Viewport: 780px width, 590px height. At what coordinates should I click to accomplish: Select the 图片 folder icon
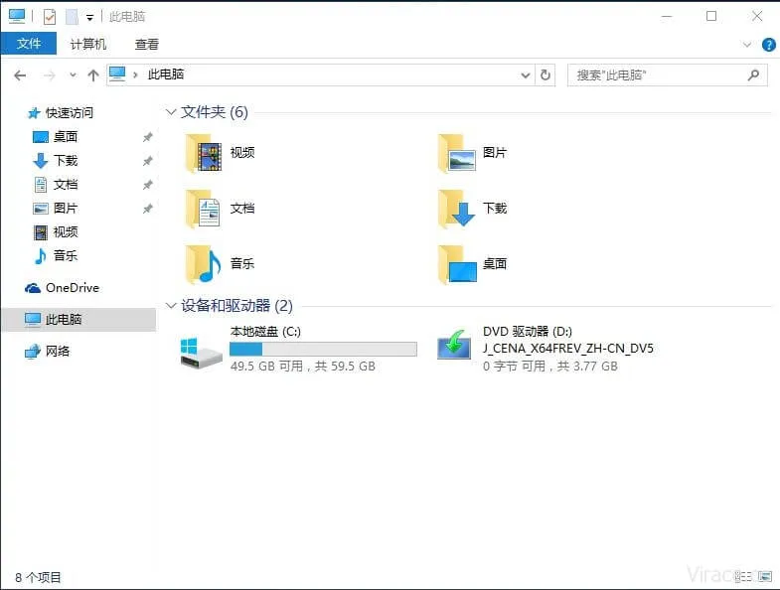456,153
